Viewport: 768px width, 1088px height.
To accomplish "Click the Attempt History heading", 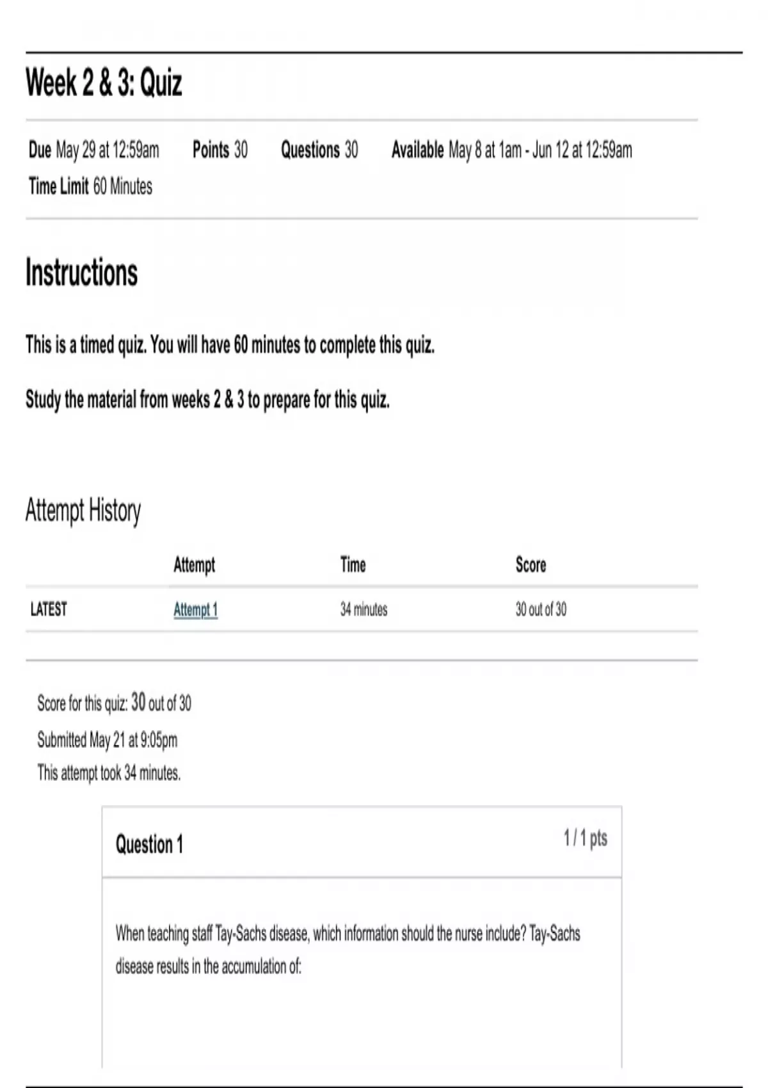I will 83,511.
